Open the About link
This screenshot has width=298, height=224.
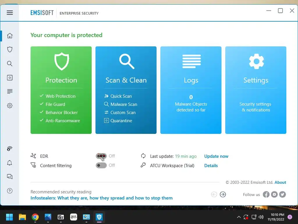click(280, 182)
